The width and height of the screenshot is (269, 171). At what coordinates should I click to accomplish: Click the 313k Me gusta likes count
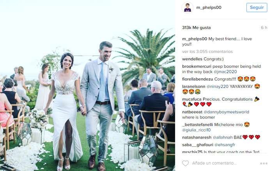[196, 28]
